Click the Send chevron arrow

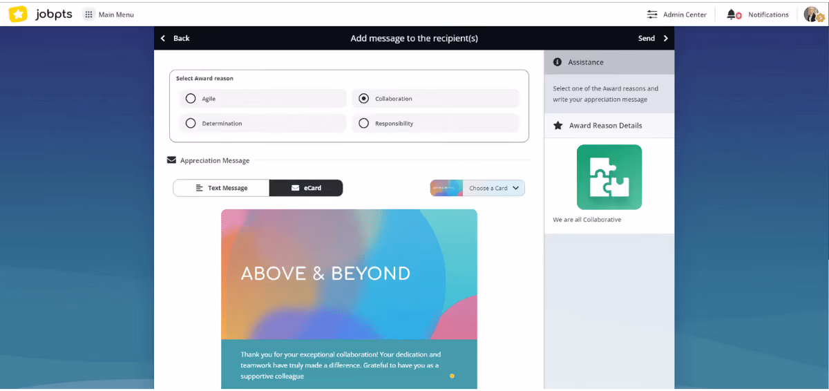click(666, 38)
